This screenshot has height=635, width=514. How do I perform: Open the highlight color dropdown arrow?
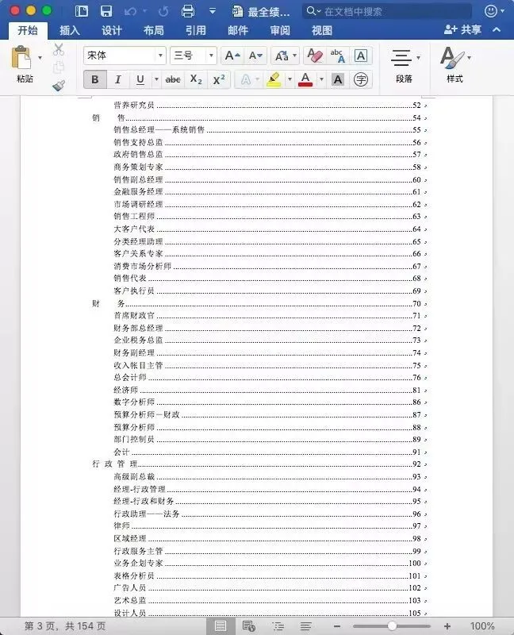(290, 79)
